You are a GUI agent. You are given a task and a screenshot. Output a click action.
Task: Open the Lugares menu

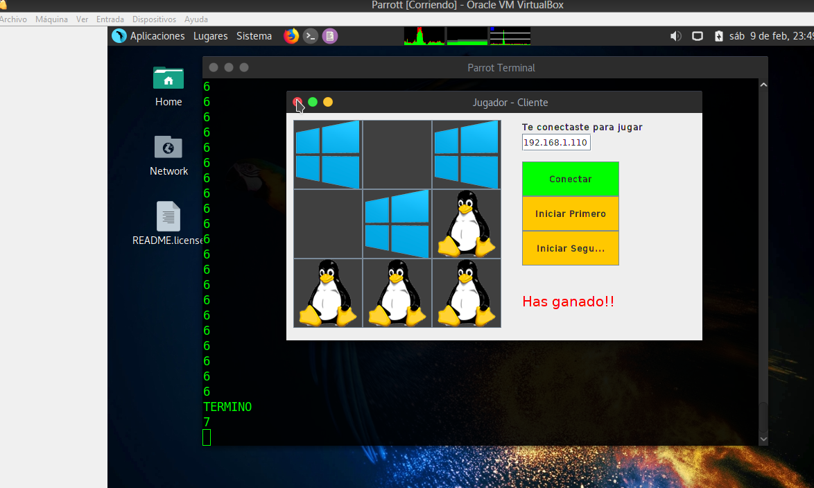click(x=210, y=36)
